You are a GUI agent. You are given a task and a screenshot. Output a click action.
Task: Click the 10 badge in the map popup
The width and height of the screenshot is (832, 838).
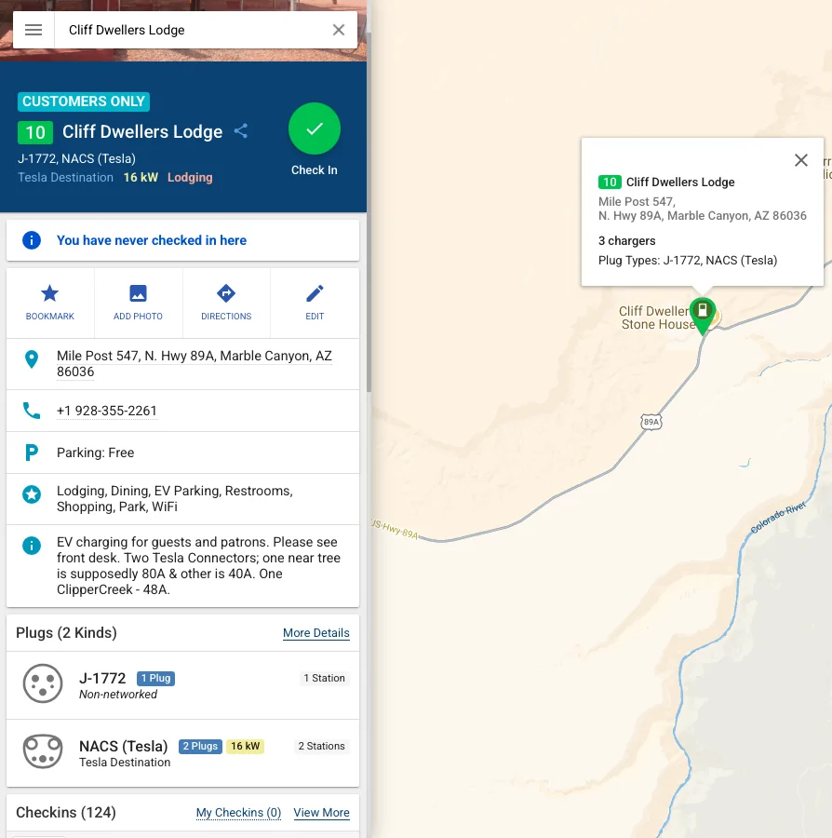click(610, 182)
